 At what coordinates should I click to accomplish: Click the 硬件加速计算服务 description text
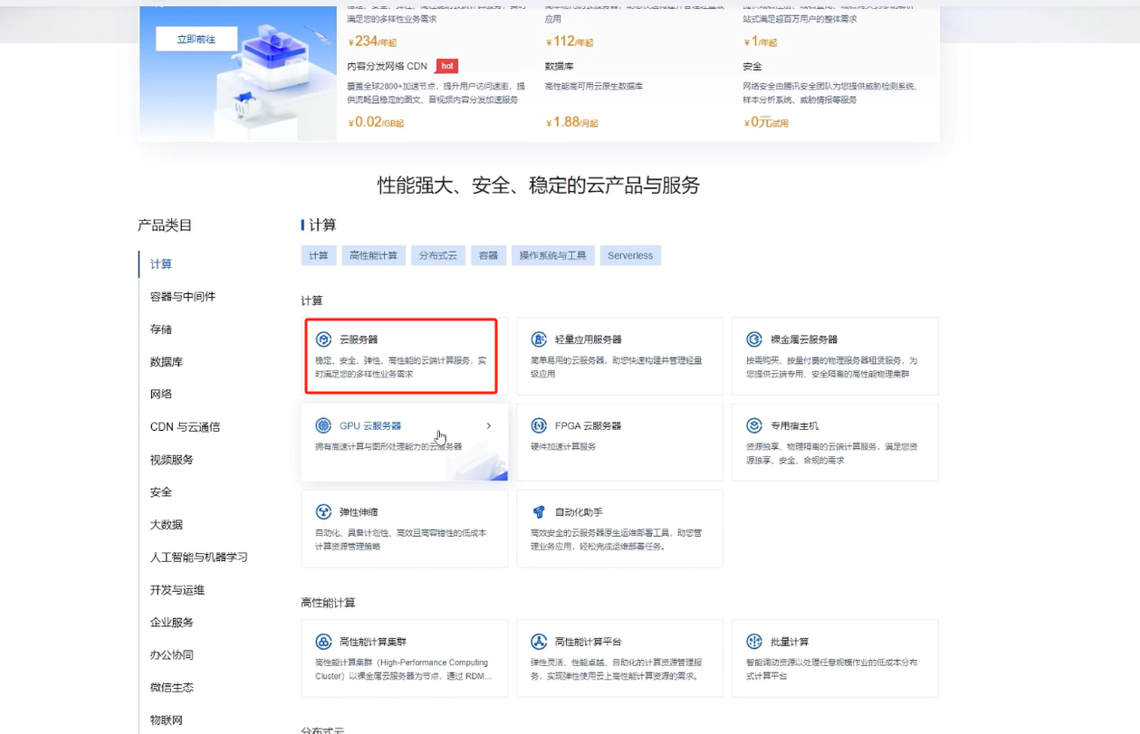click(x=563, y=447)
